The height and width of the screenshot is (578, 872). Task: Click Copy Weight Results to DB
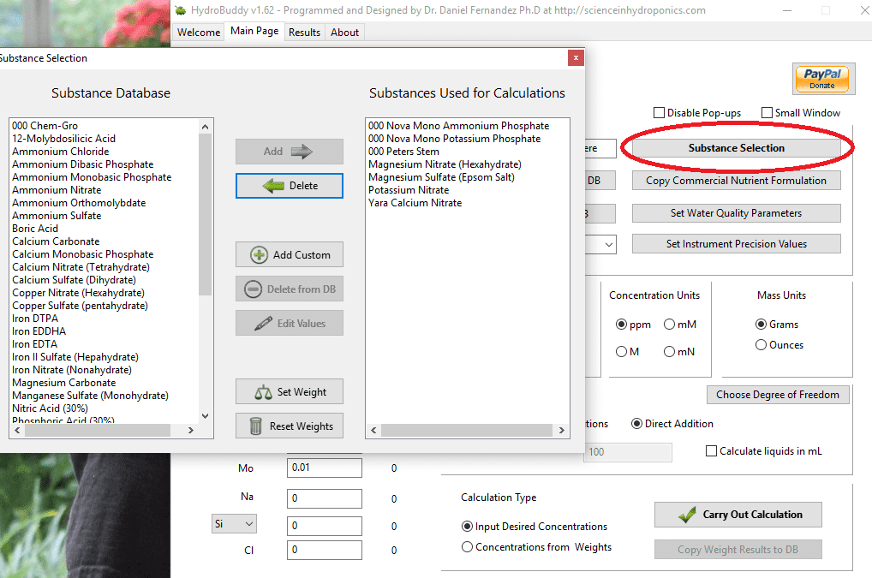point(738,550)
